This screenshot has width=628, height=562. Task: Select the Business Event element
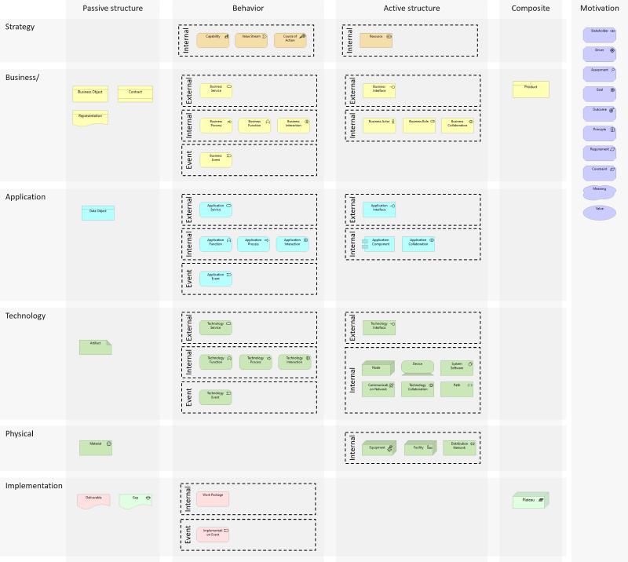216,160
